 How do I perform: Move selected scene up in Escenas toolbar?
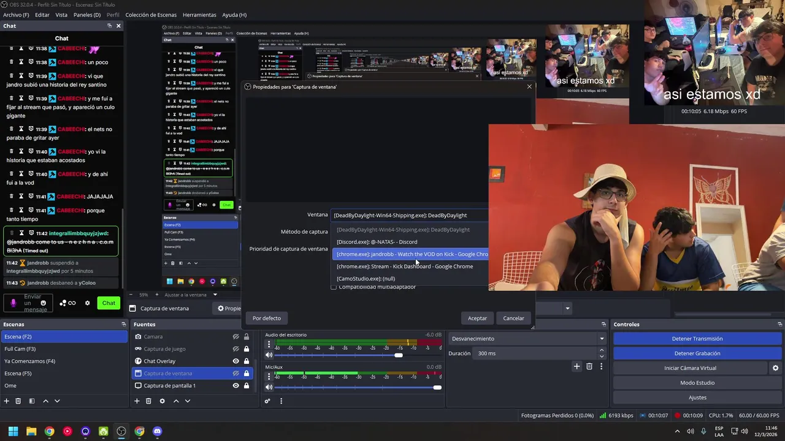45,401
